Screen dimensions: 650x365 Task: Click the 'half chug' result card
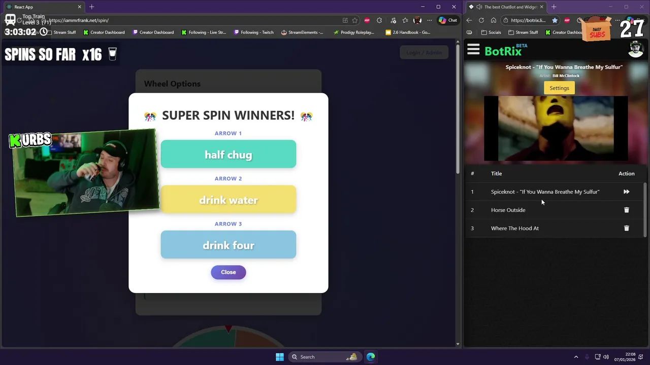coord(228,154)
